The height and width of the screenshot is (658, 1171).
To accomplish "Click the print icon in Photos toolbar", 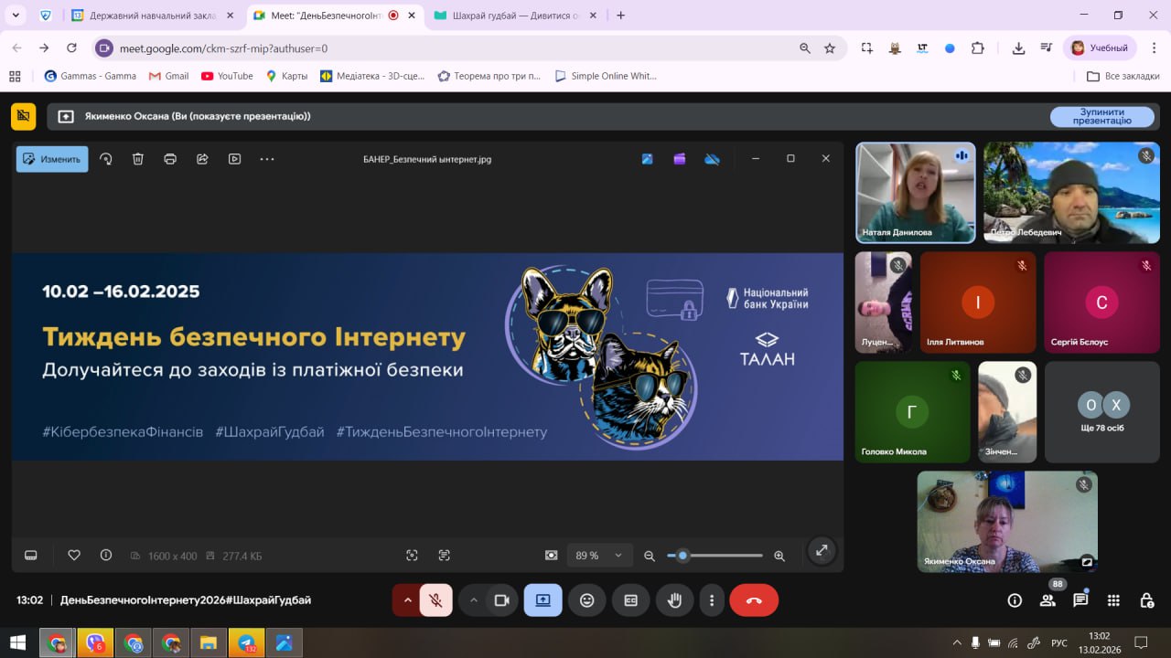I will [170, 159].
